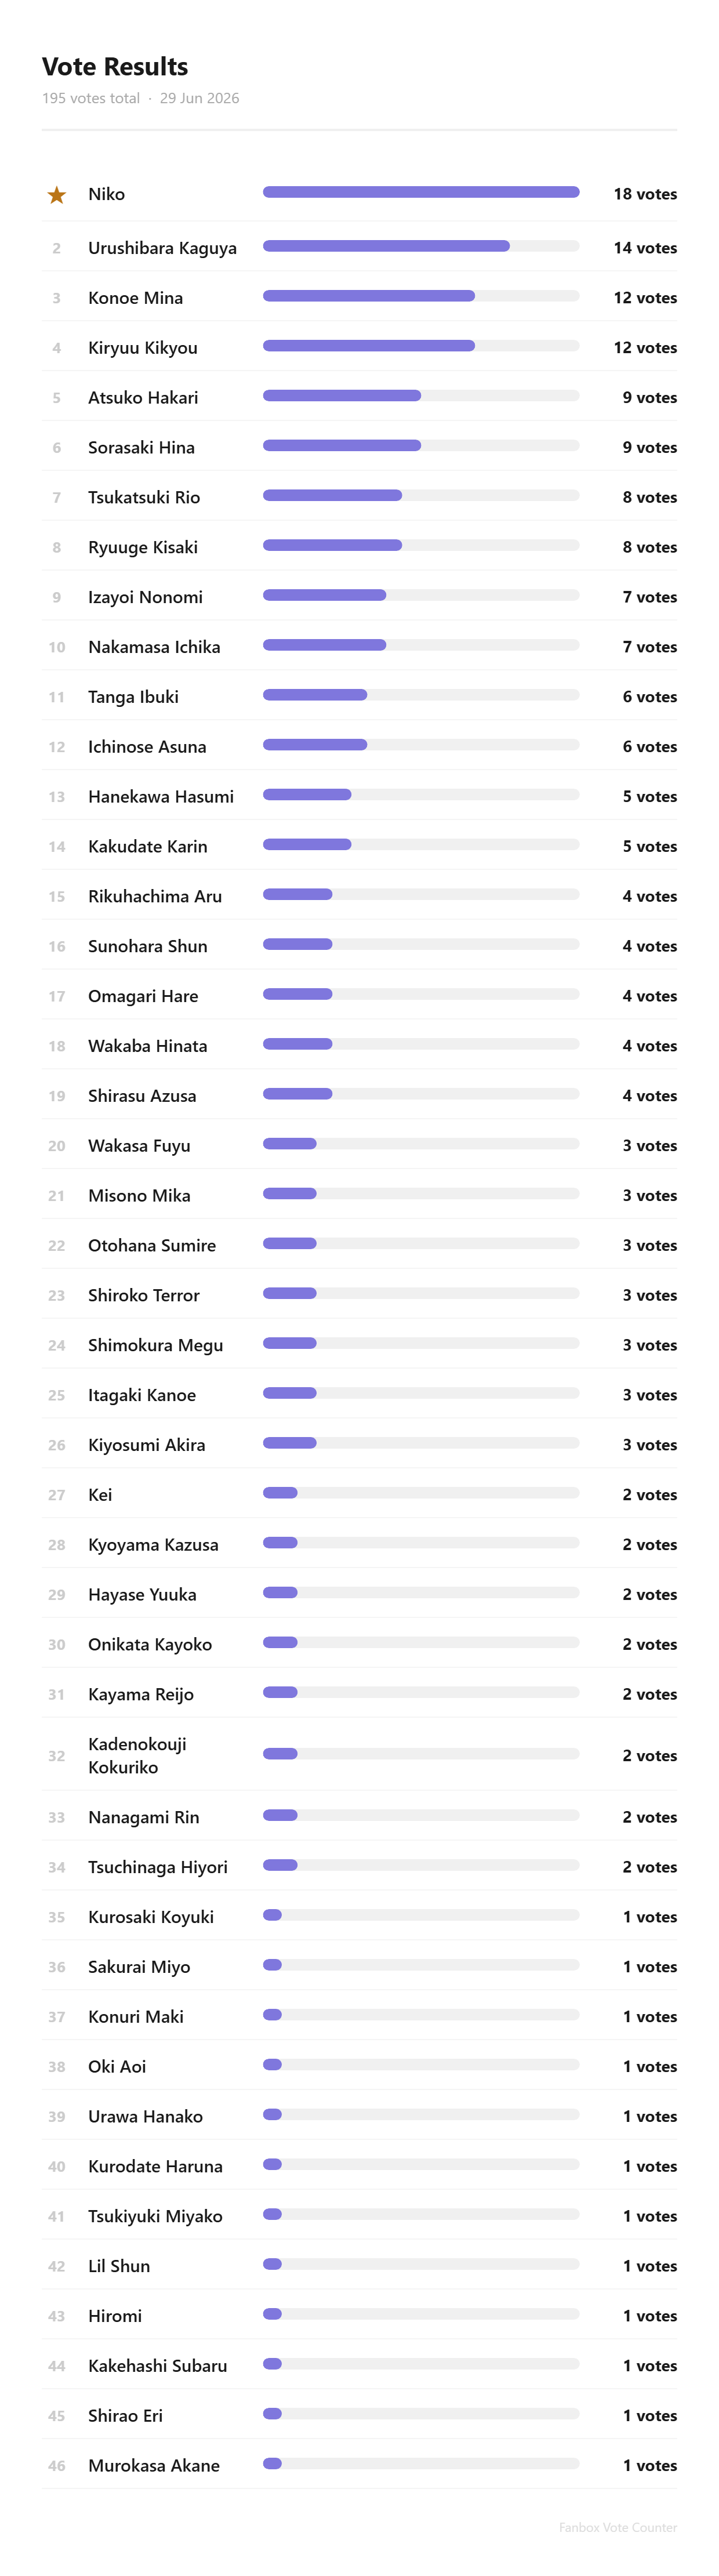The width and height of the screenshot is (719, 2576).
Task: Select the Tsuchinaga Hiyori entry
Action: coord(359,1867)
